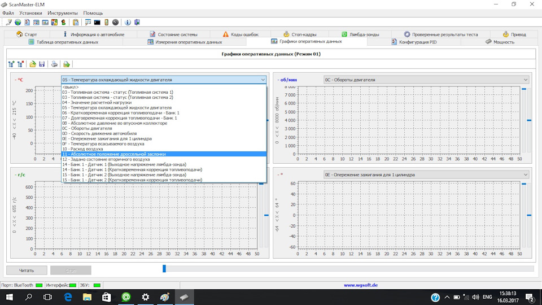Click the add graph icon with green plus
This screenshot has width=542, height=305.
point(11,64)
